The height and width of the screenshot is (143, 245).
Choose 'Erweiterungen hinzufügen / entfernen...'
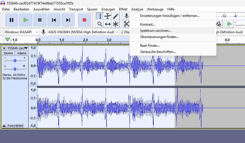point(173,16)
